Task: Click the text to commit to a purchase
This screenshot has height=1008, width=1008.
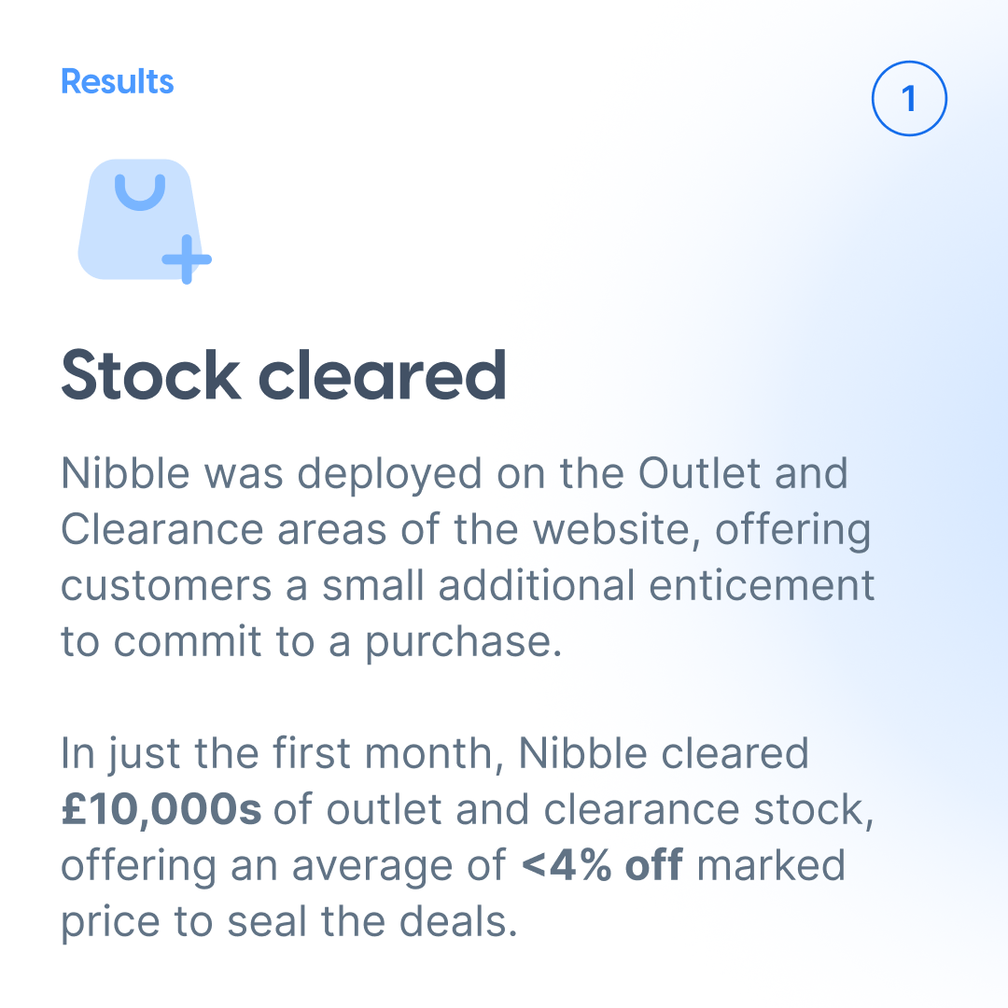Action: coord(311,641)
